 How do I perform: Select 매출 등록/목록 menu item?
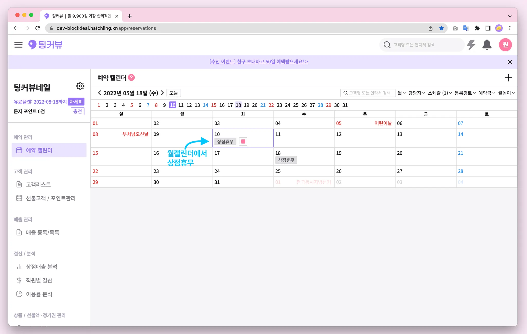[x=42, y=232]
